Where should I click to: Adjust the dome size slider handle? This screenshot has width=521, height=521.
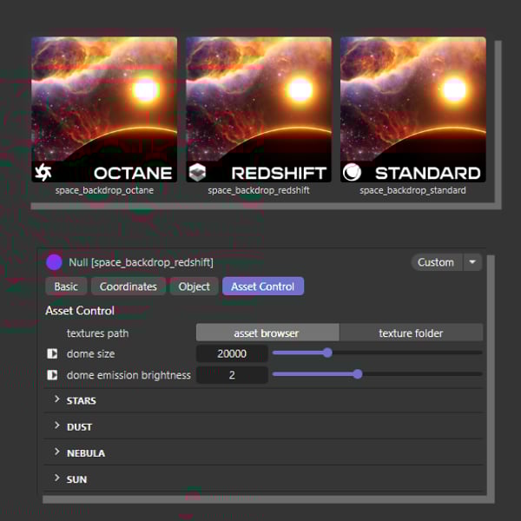coord(327,353)
